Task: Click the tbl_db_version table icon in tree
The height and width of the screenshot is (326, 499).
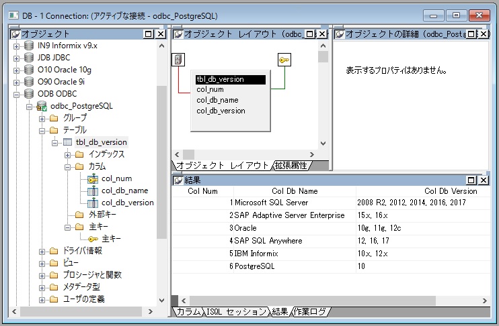Action: pos(67,142)
